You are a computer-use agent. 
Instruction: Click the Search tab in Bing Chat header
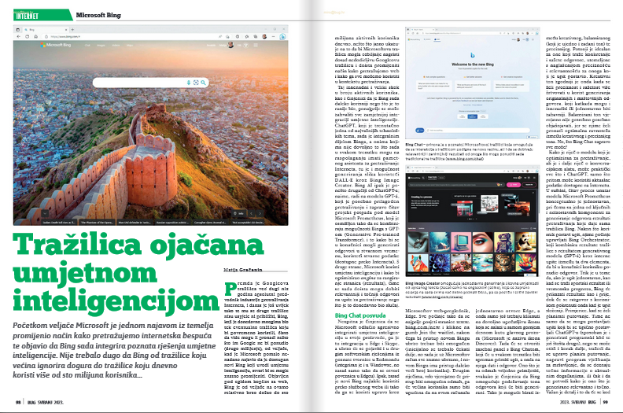427,39
